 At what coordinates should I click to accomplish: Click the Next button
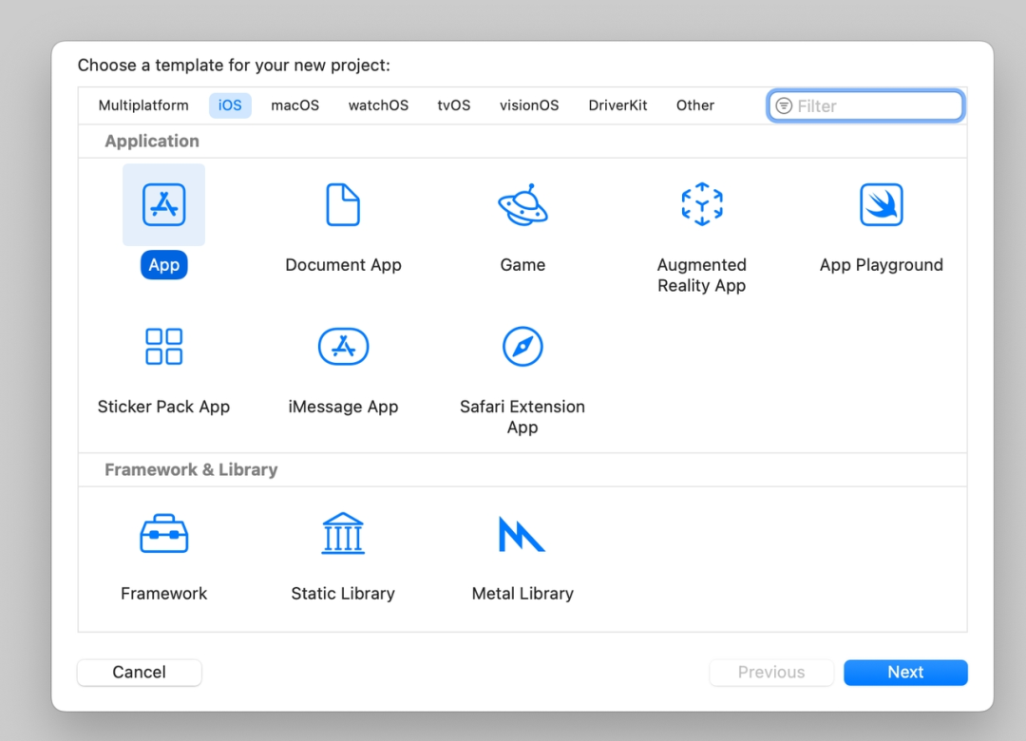(905, 673)
